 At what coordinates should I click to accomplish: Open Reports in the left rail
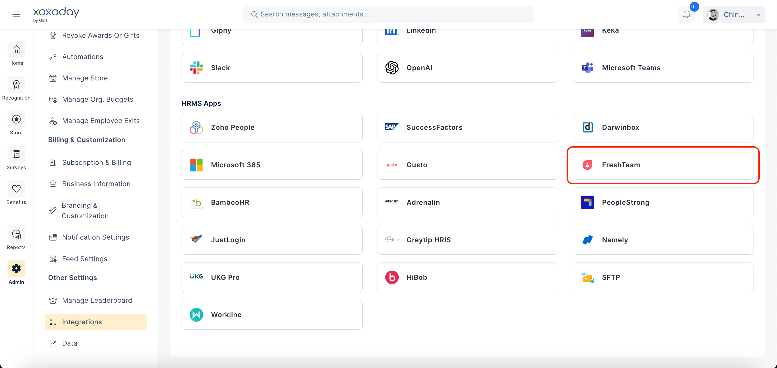tap(16, 237)
